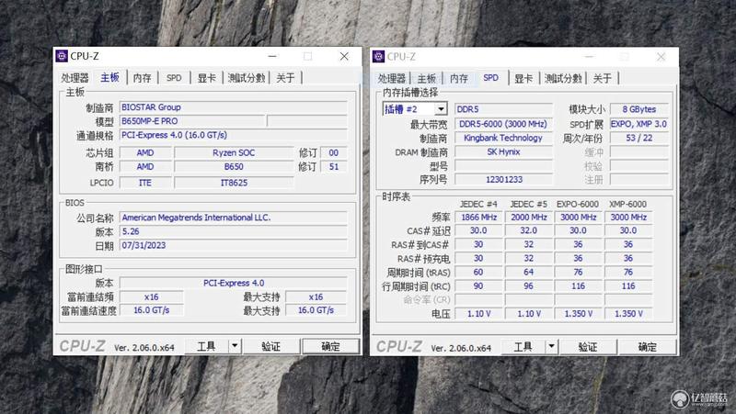Viewport: 736px width, 414px height.
Task: Select the SPD tab in right CPU-Z window
Action: [491, 78]
